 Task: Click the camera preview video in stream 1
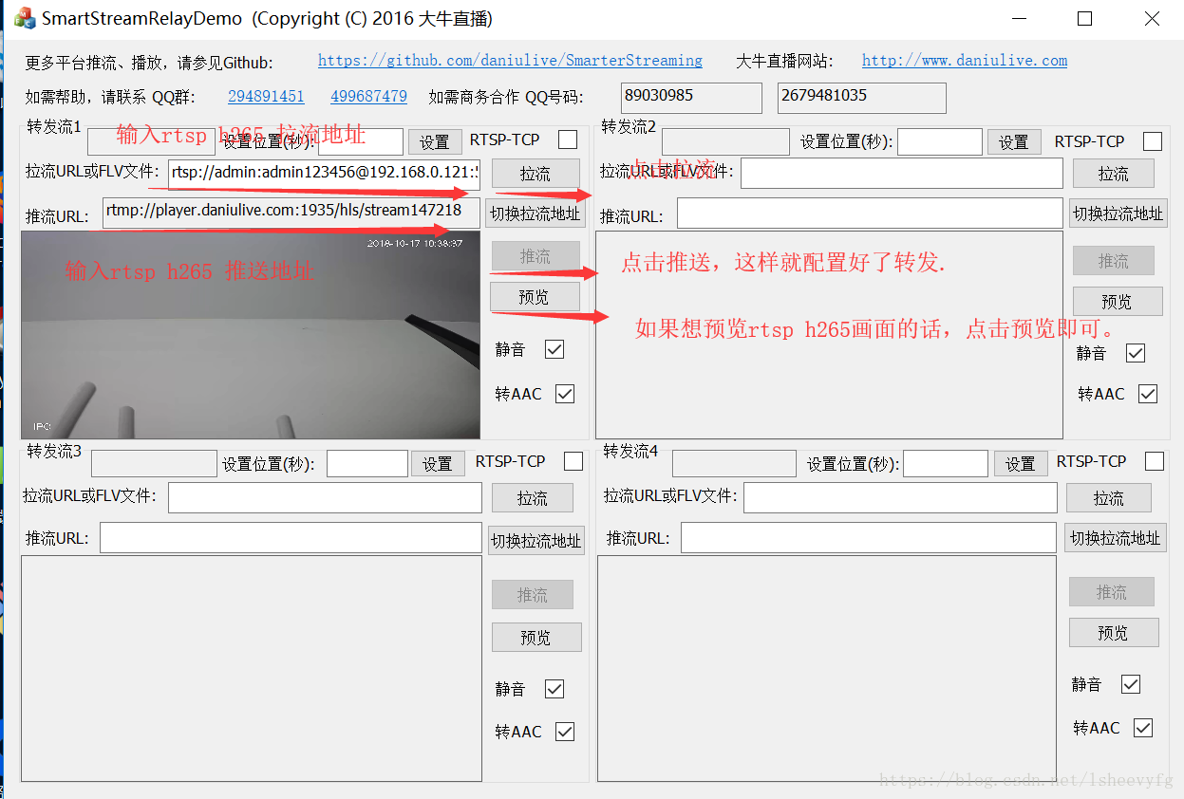[251, 335]
